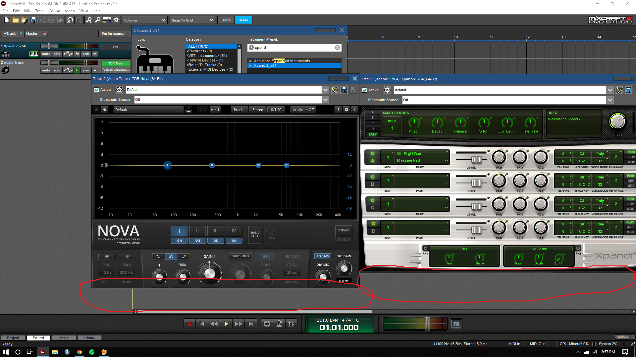Open the File menu
The height and width of the screenshot is (357, 636).
click(5, 11)
